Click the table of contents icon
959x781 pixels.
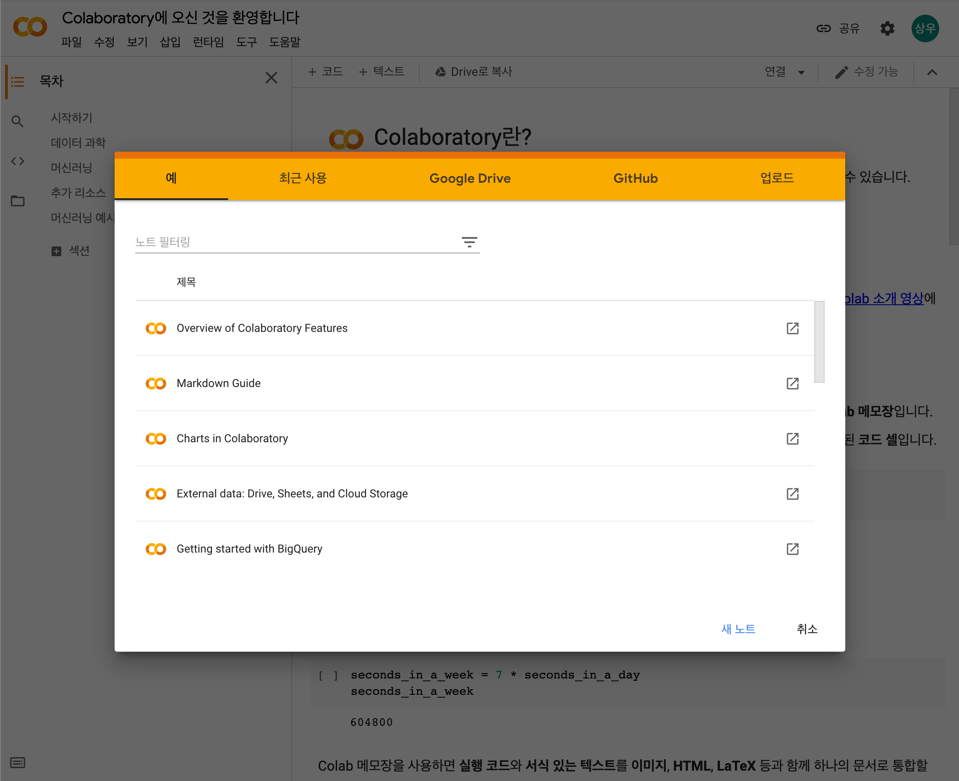click(x=18, y=82)
